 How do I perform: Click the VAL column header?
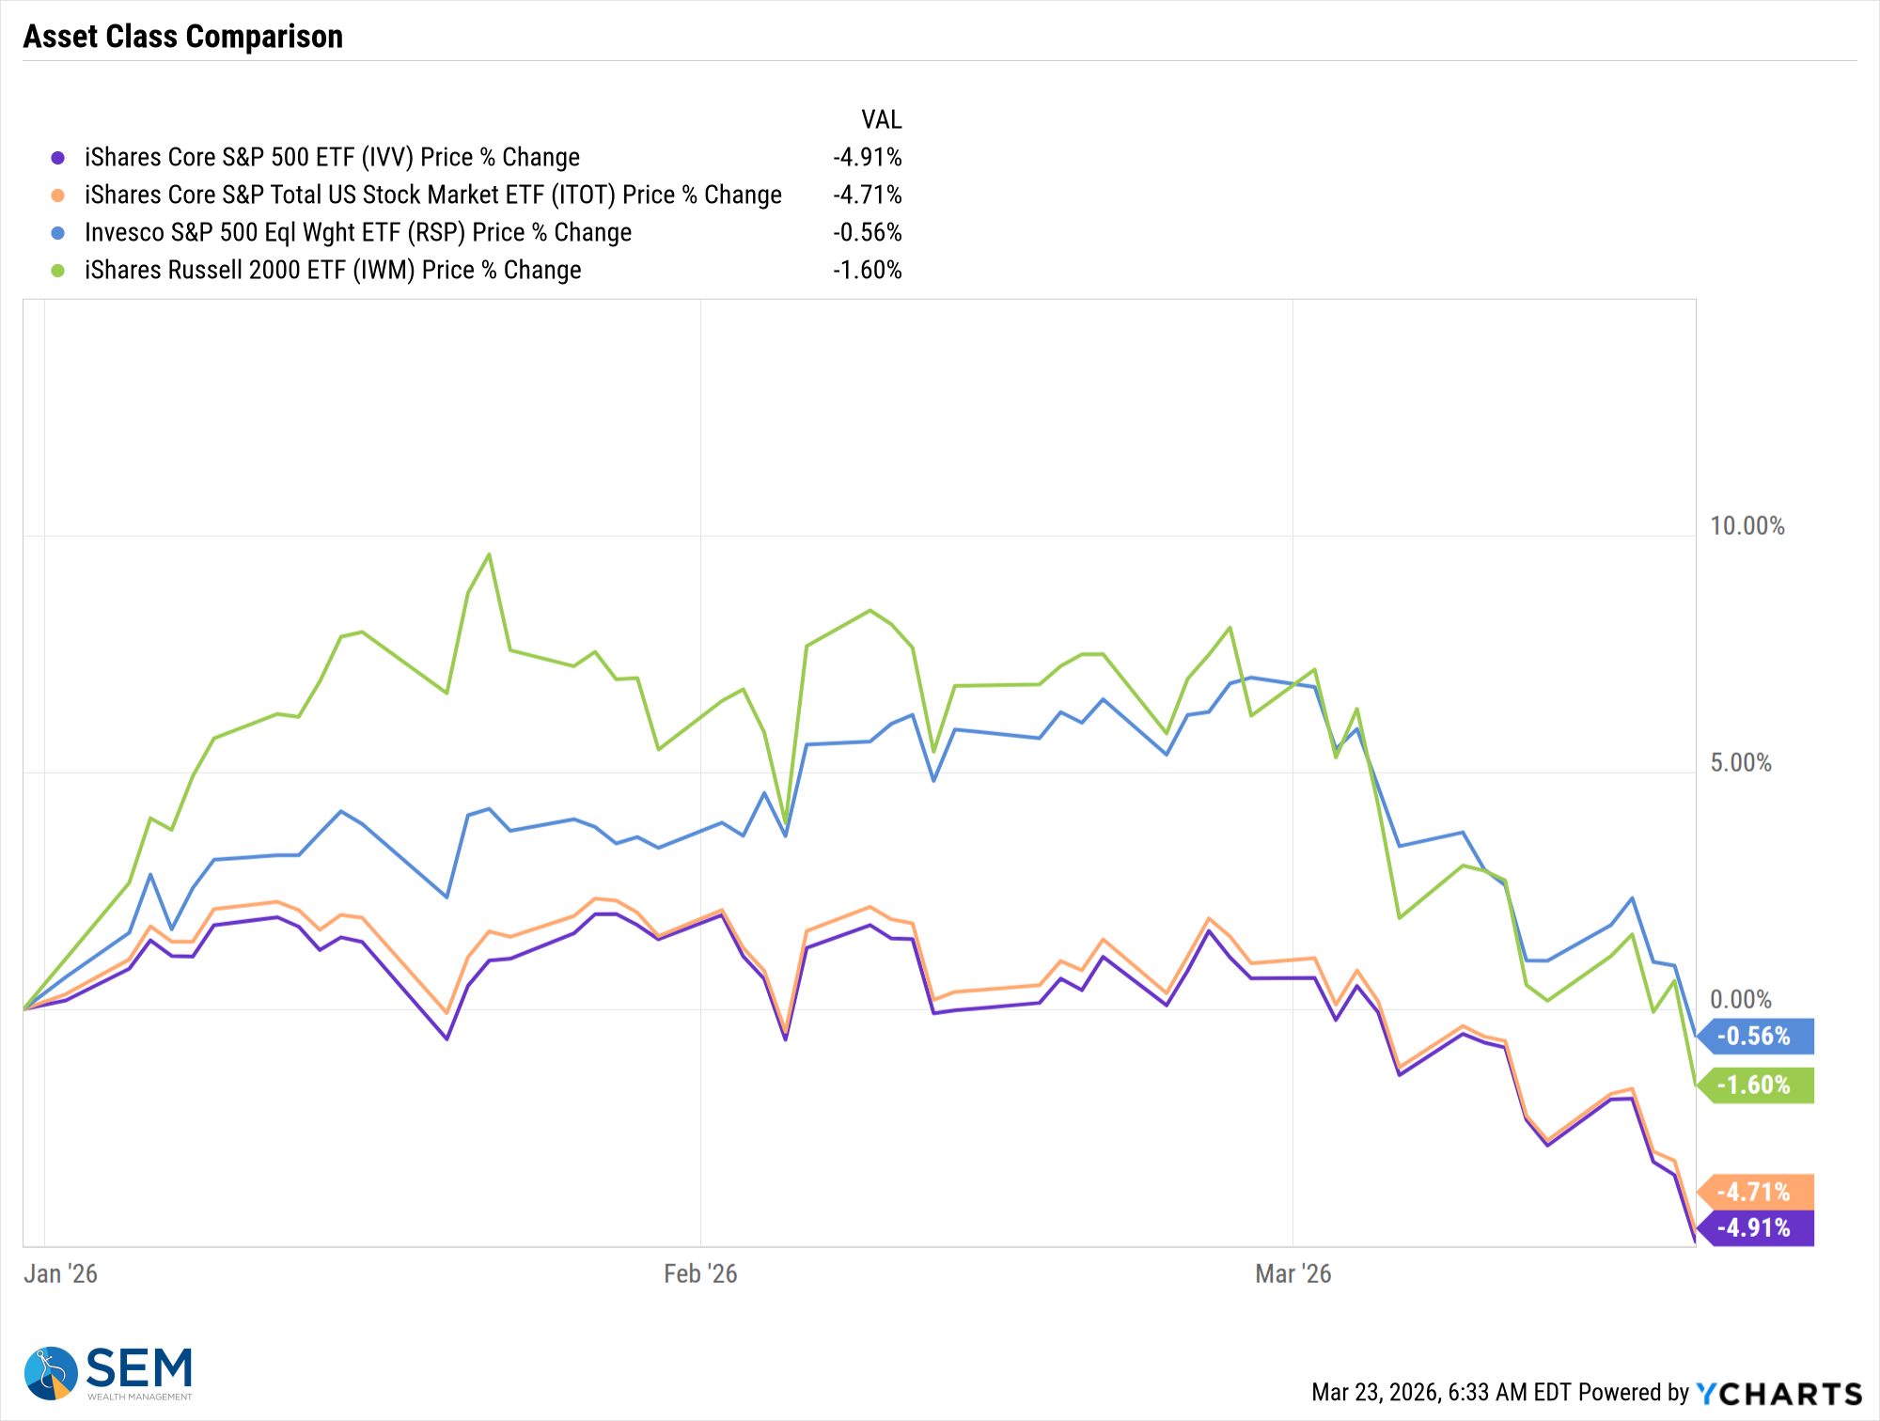coord(882,120)
